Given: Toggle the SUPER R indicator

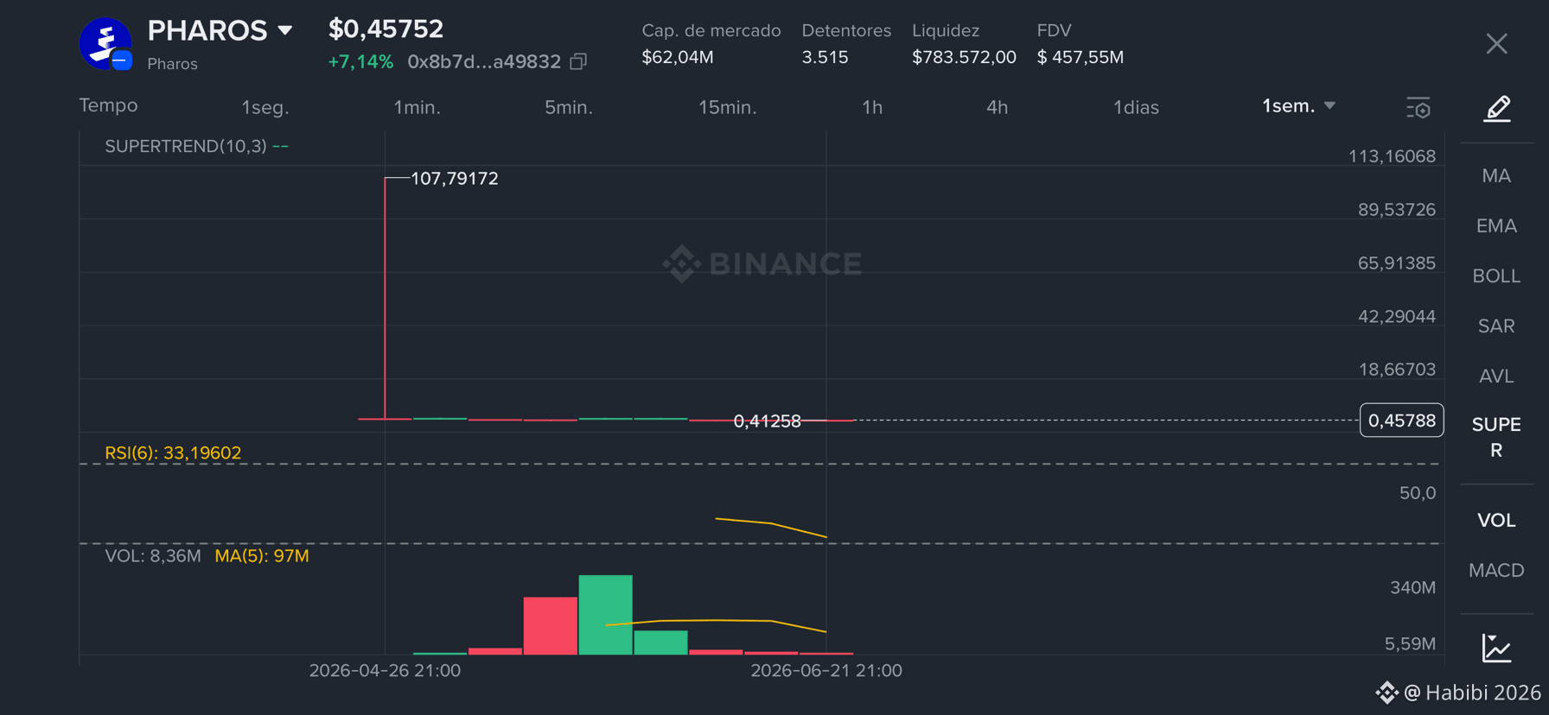Looking at the screenshot, I should click(x=1496, y=437).
